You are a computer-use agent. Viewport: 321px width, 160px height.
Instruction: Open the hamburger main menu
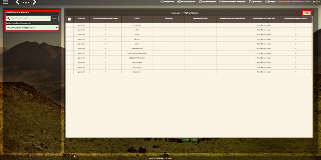[x=6, y=2]
